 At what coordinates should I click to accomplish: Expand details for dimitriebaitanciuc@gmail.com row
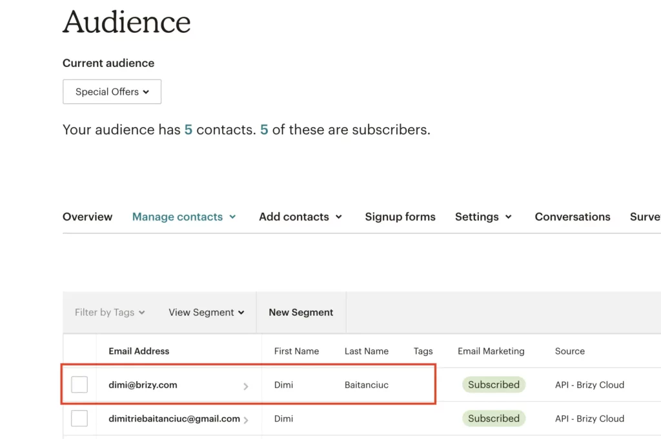click(246, 418)
